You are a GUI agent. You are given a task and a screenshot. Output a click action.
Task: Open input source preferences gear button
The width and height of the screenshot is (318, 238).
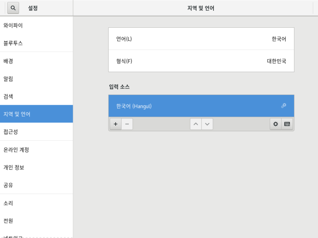275,124
